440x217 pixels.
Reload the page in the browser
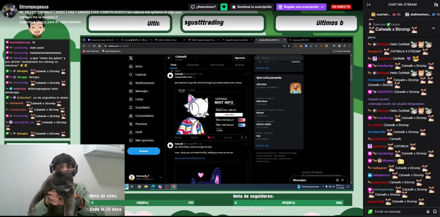(94, 46)
